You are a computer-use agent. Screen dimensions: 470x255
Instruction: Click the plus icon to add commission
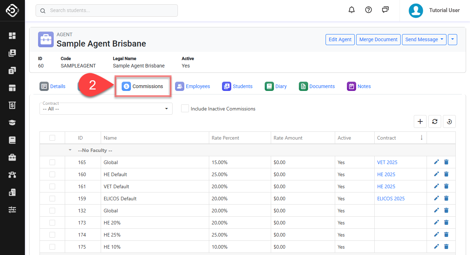tap(420, 121)
